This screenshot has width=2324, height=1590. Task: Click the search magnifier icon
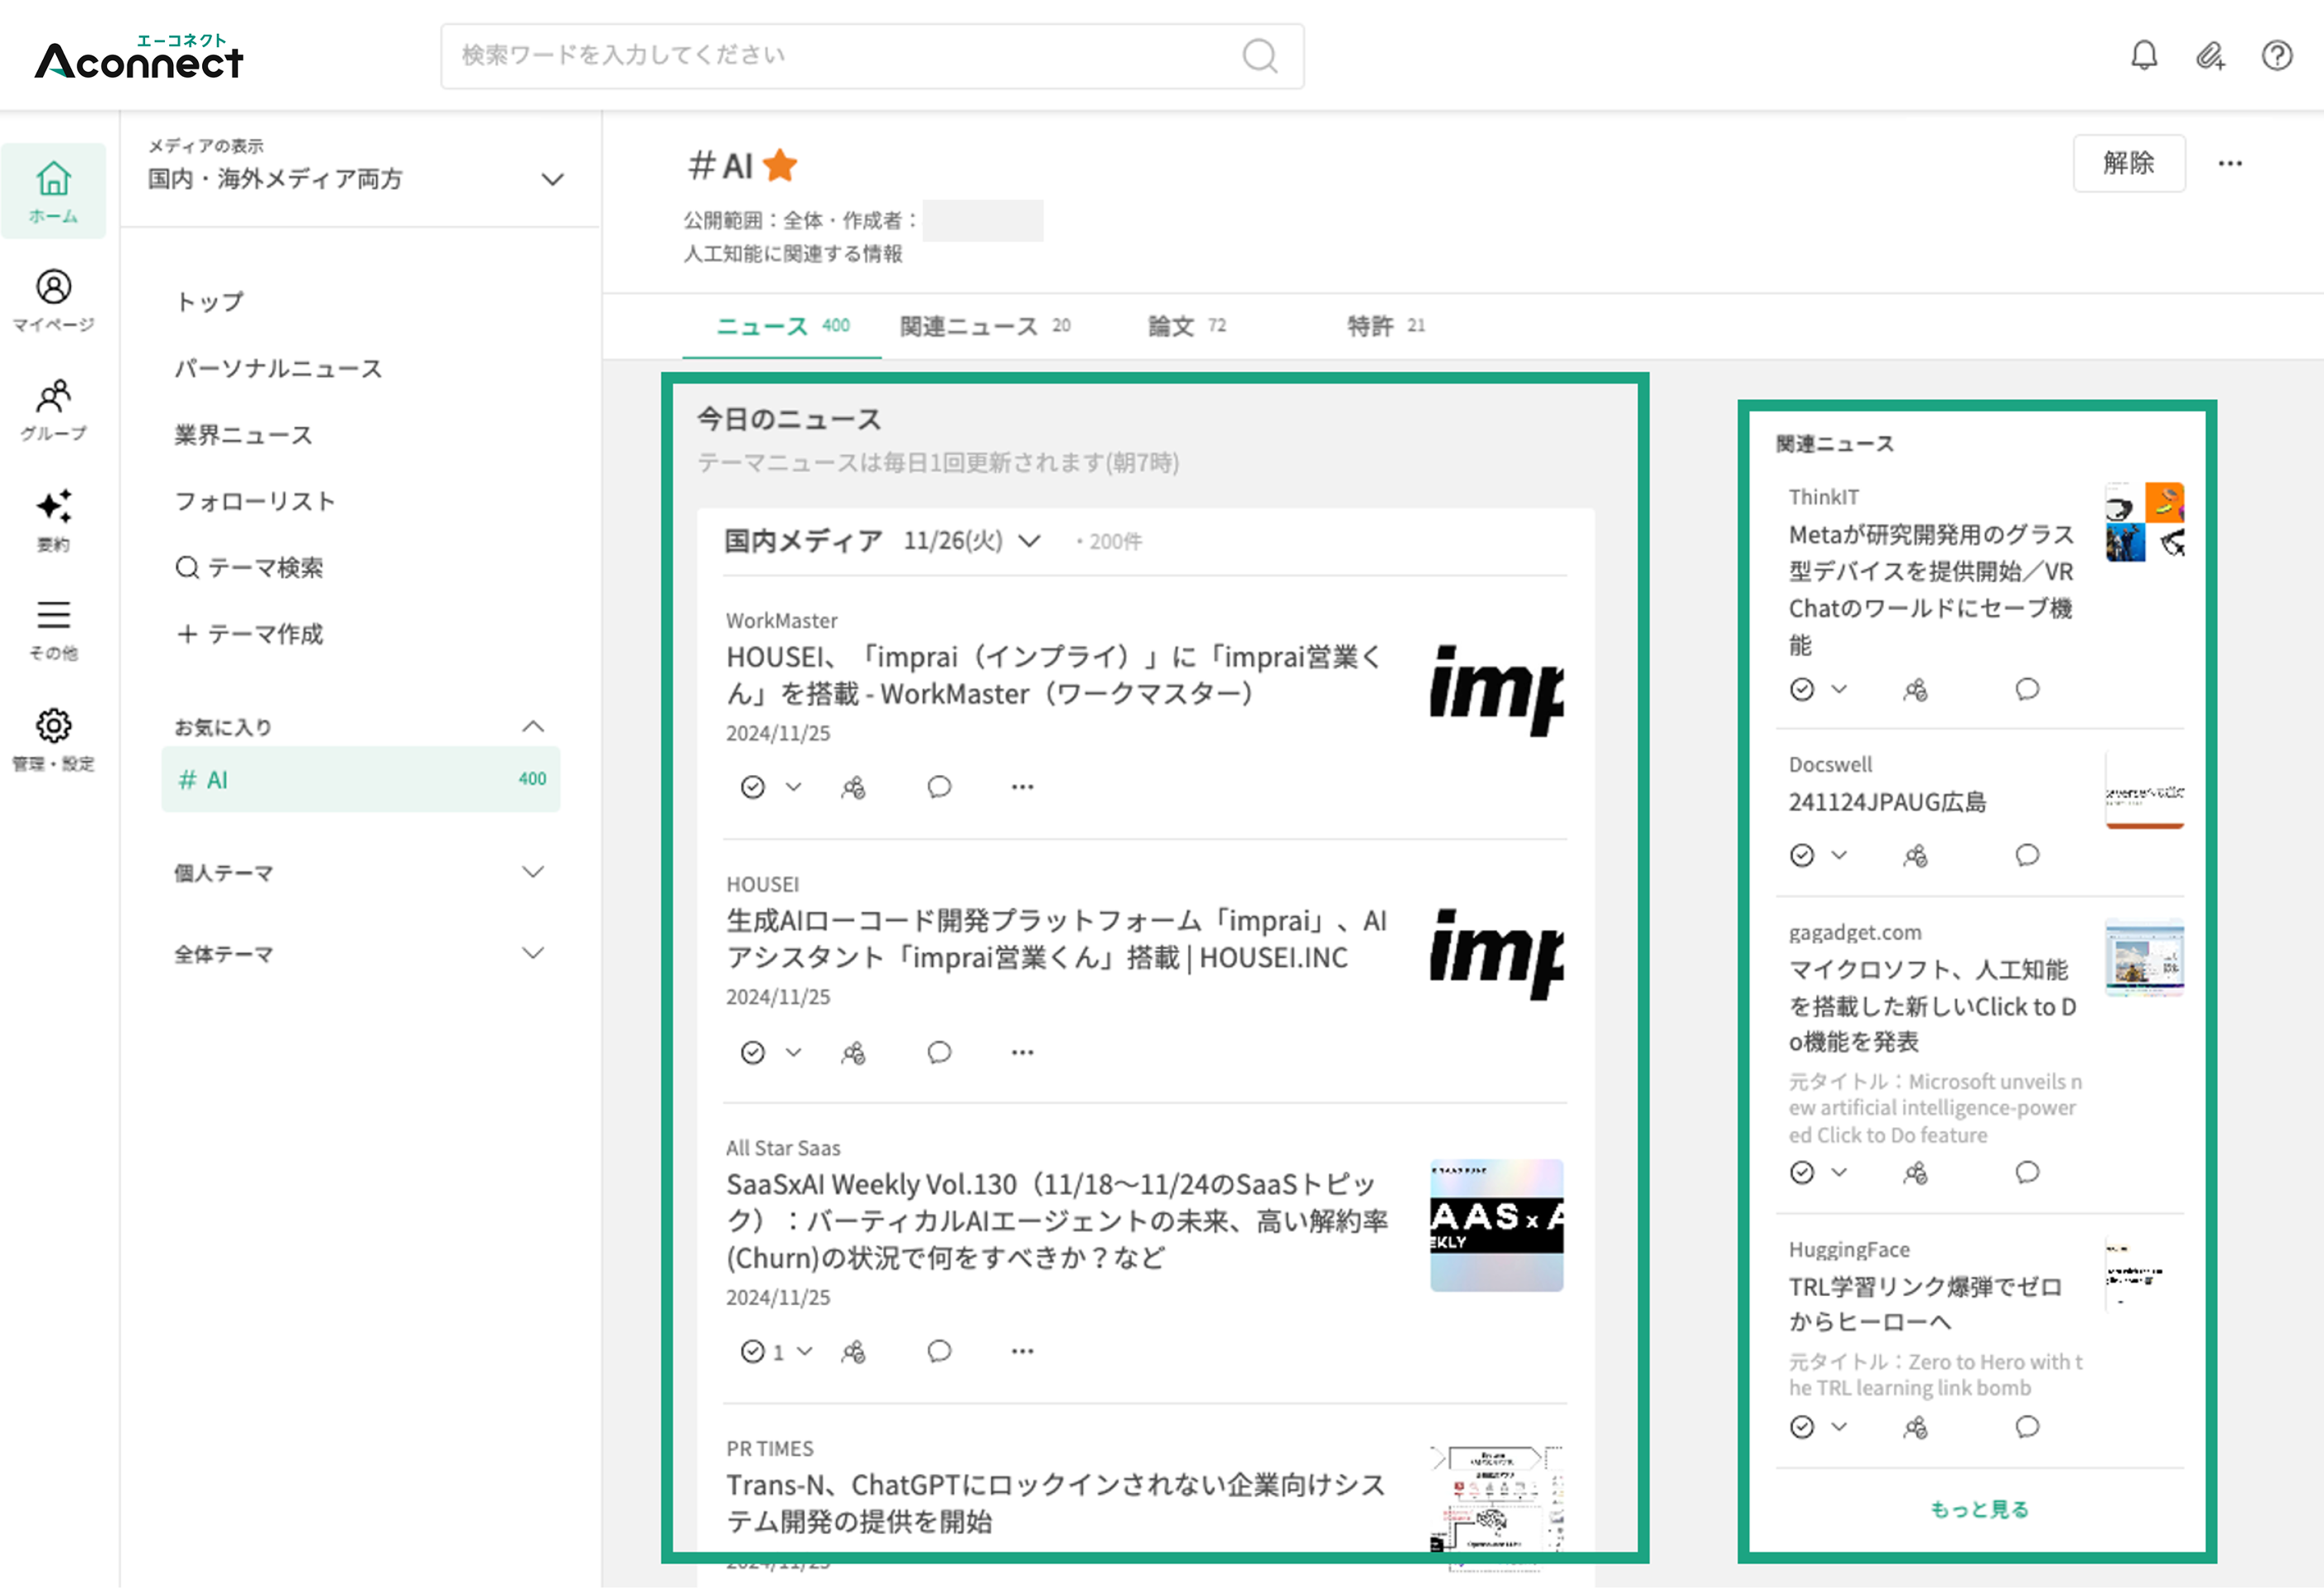pyautogui.click(x=1260, y=56)
